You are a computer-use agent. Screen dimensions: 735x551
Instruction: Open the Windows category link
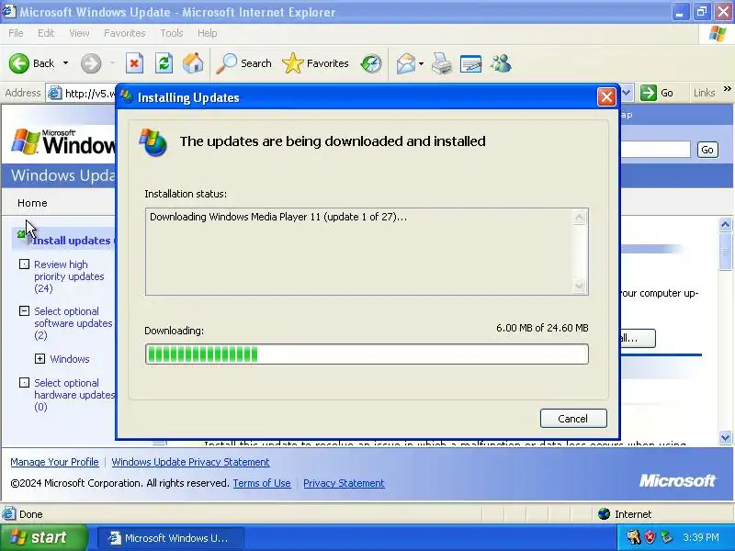point(70,359)
